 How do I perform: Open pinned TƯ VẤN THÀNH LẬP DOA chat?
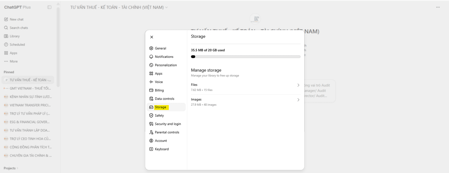28,130
